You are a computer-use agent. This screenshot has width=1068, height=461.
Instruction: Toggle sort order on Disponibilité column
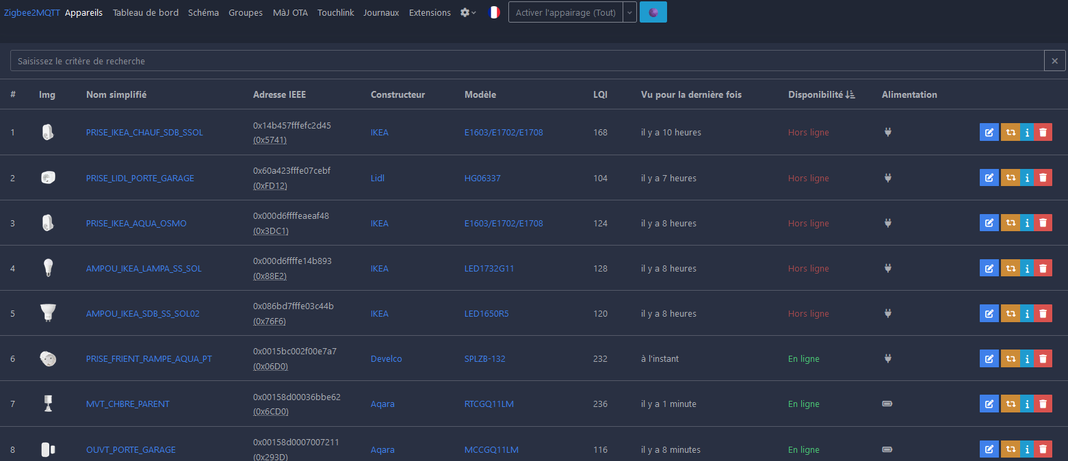pyautogui.click(x=821, y=94)
